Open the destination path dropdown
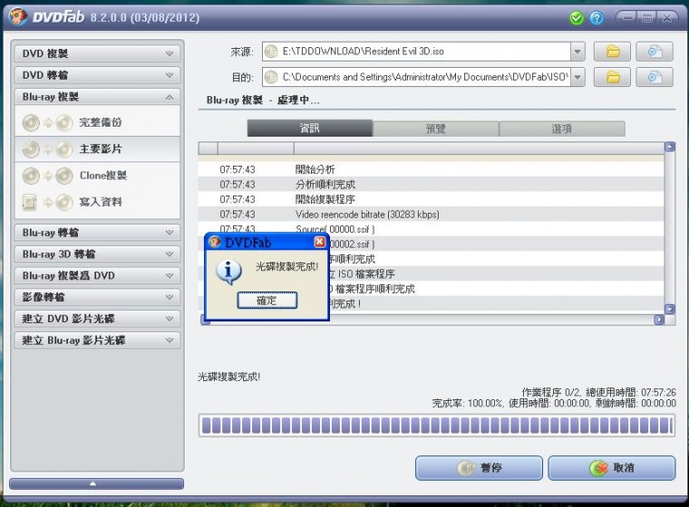Image resolution: width=689 pixels, height=507 pixels. point(577,77)
